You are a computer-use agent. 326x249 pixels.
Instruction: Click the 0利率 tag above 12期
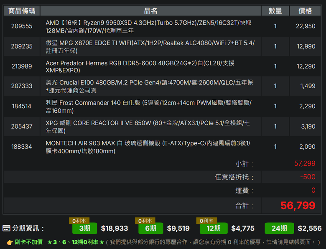(206, 221)
